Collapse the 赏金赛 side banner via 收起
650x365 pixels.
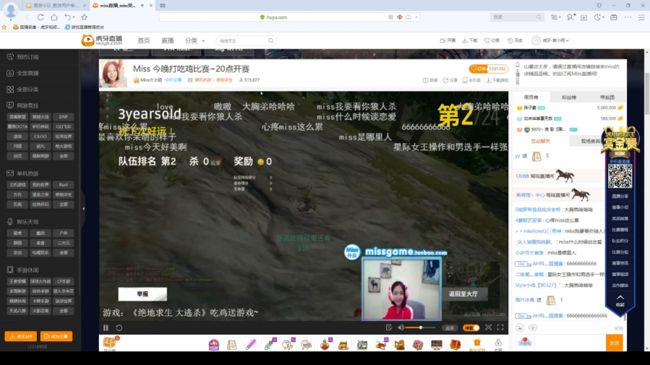pos(620,301)
